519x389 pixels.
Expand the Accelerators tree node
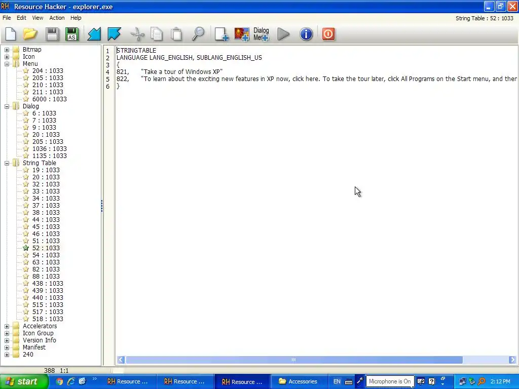(x=7, y=327)
